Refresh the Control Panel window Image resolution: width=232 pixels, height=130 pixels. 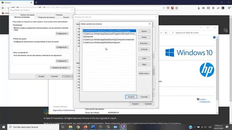pyautogui.click(x=166, y=33)
